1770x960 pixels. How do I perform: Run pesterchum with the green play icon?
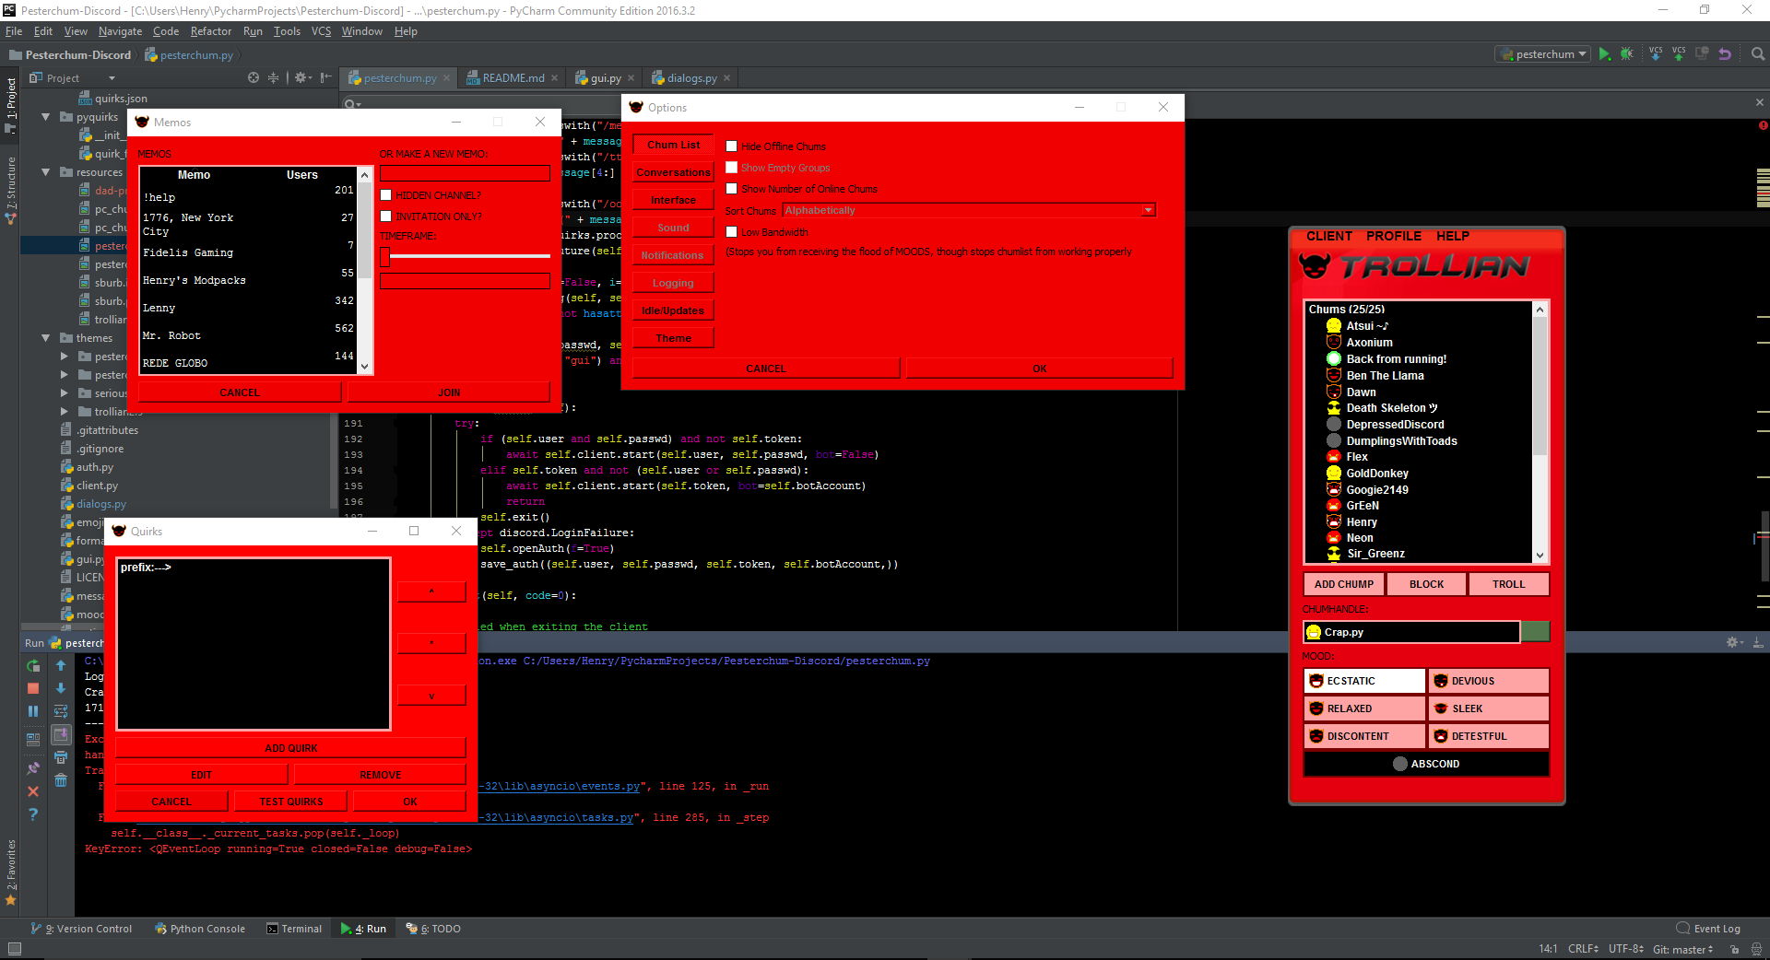tap(1604, 54)
